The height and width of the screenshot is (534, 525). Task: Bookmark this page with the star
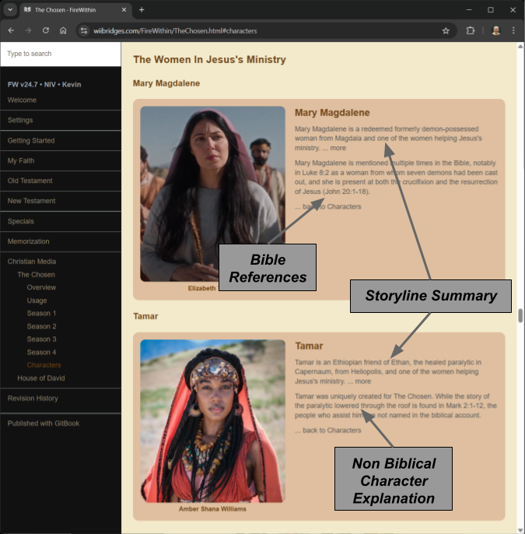(446, 31)
